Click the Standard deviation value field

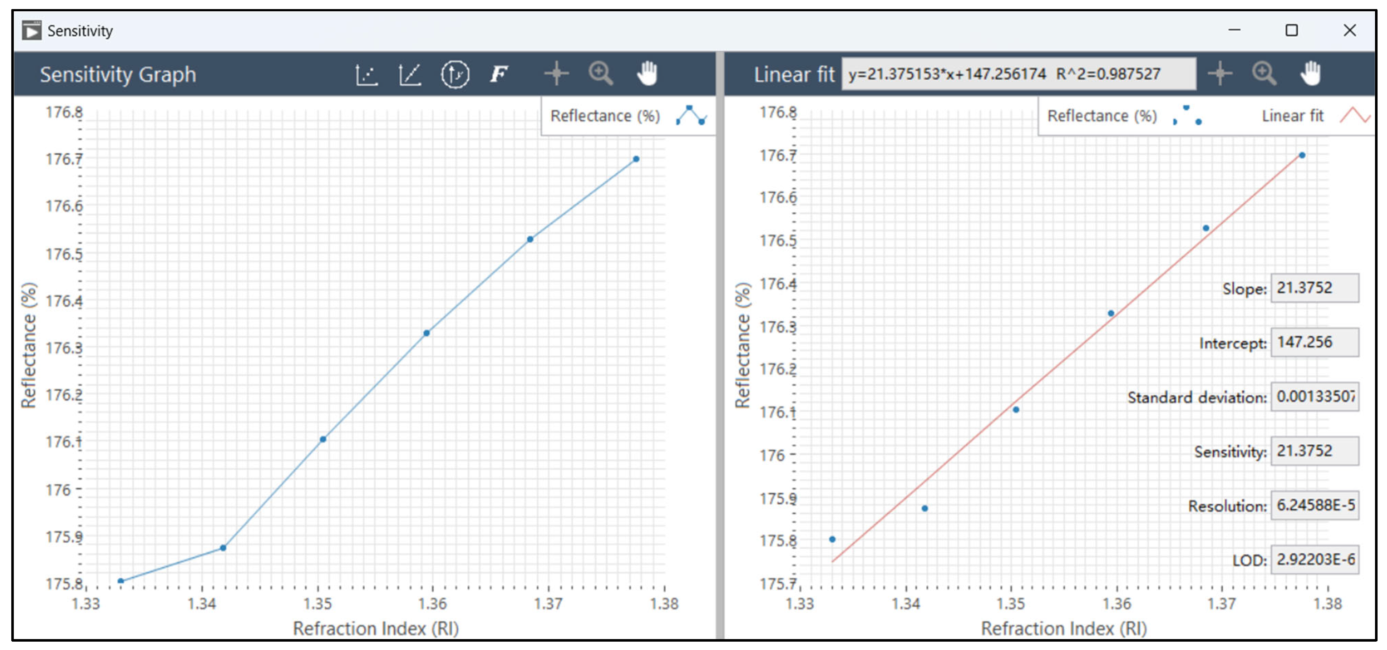point(1314,397)
